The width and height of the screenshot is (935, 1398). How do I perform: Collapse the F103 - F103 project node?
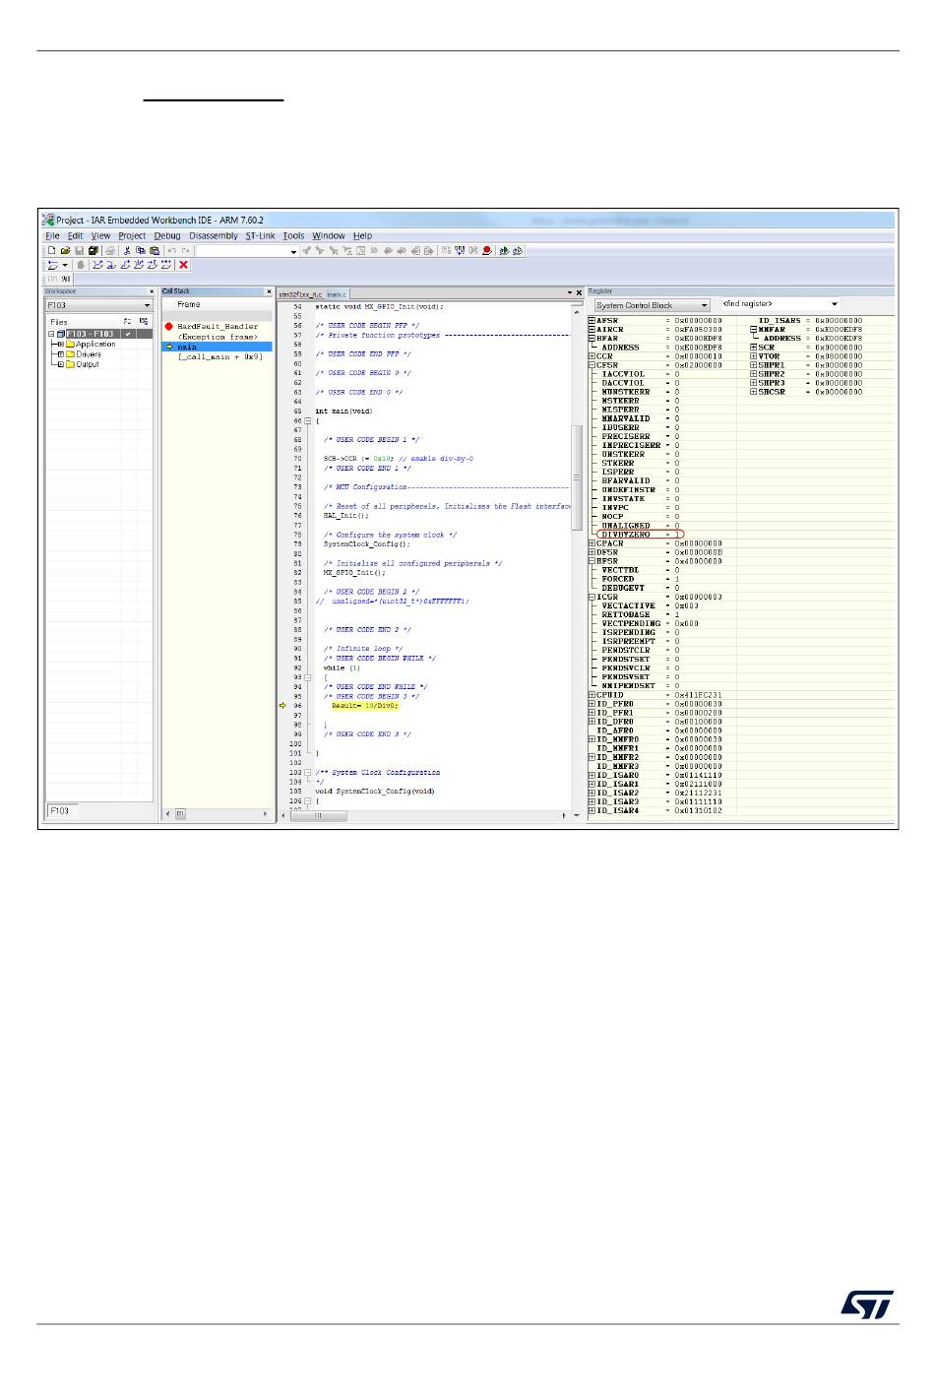51,334
